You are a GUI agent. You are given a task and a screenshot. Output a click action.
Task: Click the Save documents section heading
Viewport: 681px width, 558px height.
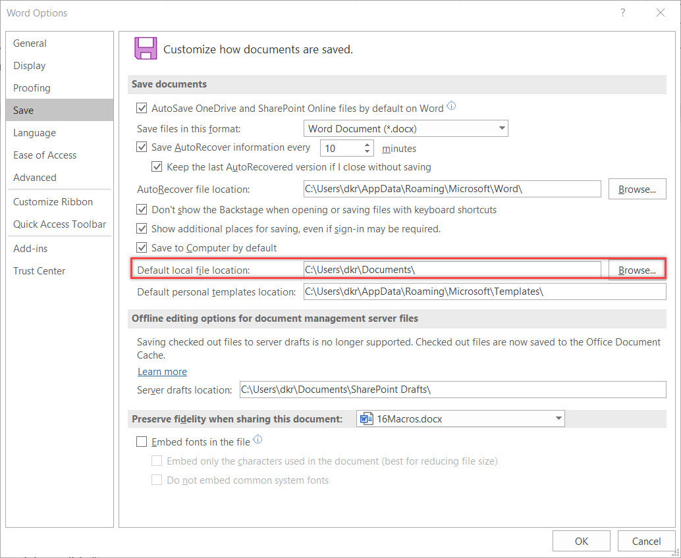click(x=169, y=84)
